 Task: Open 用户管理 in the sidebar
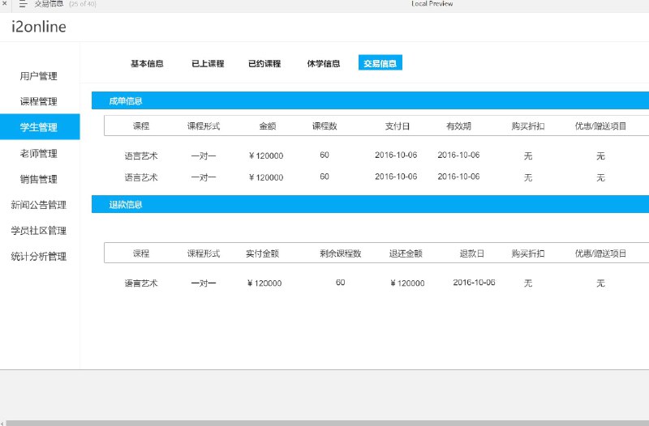tap(38, 76)
